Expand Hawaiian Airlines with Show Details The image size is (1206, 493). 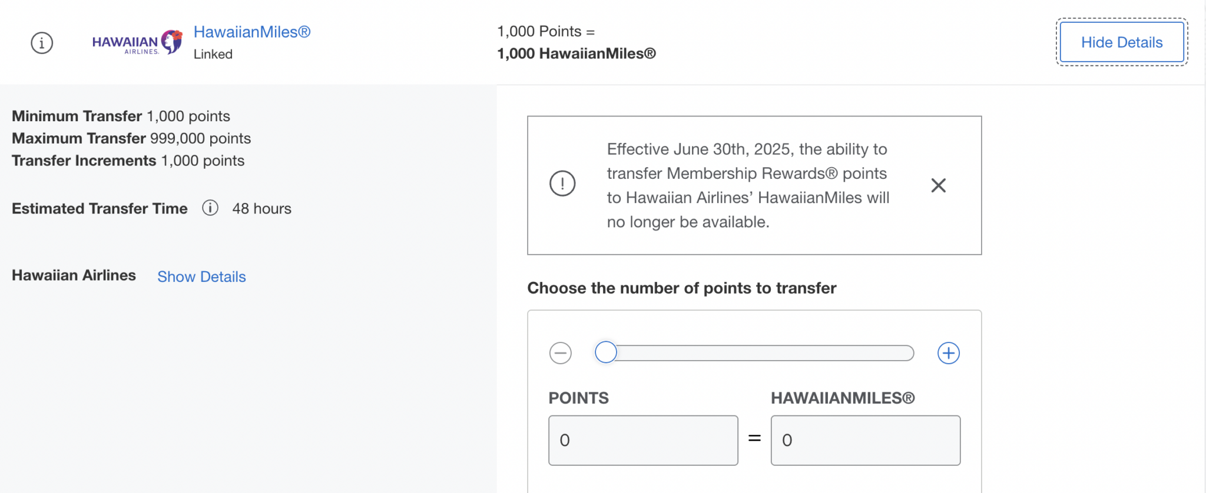(201, 277)
